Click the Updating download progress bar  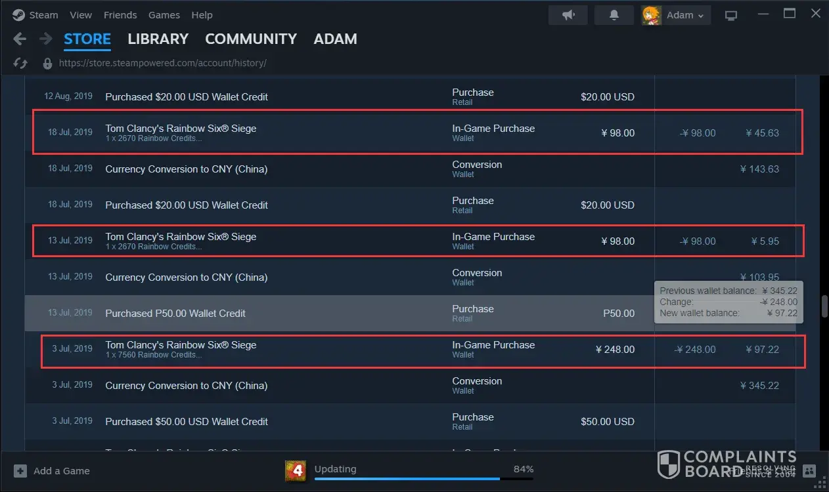point(424,478)
